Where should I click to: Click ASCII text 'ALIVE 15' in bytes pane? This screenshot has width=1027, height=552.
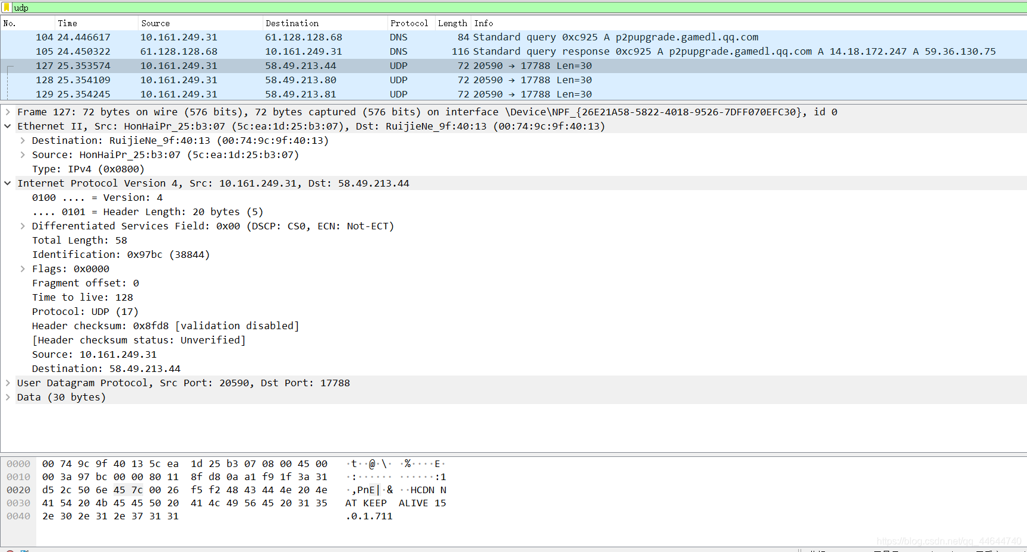[423, 503]
